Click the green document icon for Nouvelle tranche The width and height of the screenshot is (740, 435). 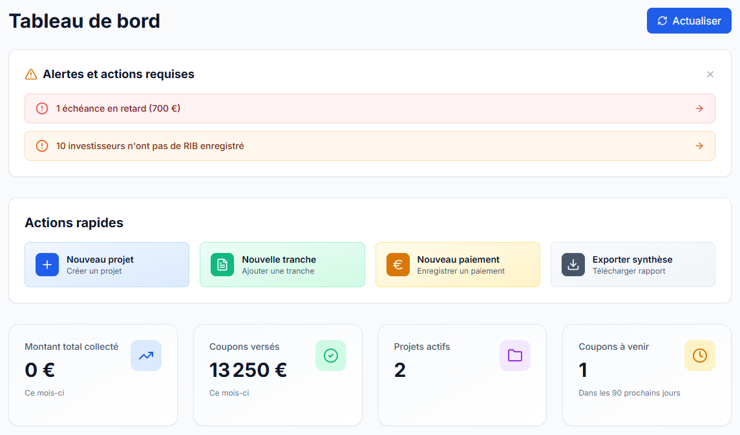click(222, 265)
